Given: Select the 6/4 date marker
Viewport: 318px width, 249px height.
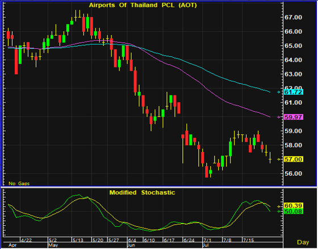Looking at the screenshot, I should pos(132,240).
